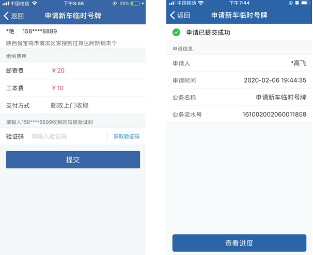Screen dimensions: 313x255
Task: Tap the Wi-Fi icon beside 中国电信
Action: point(35,4)
